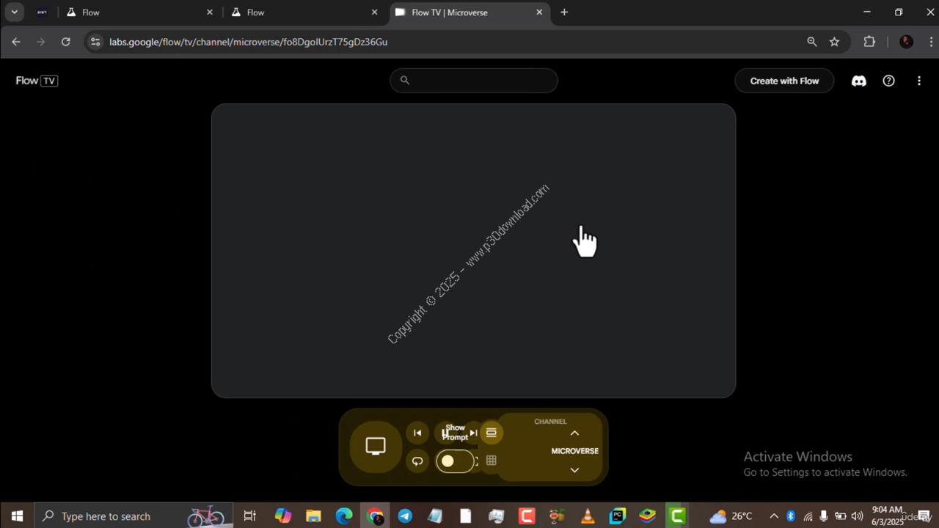View site information icon in address bar
The image size is (939, 528).
(x=95, y=42)
